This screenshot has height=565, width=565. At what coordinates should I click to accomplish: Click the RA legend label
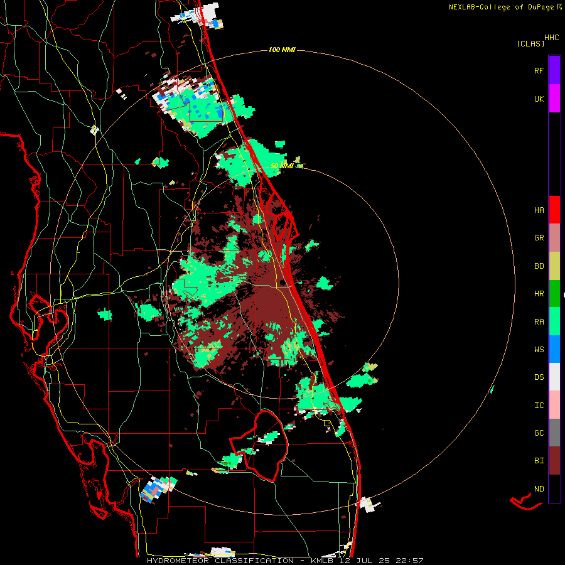(539, 322)
